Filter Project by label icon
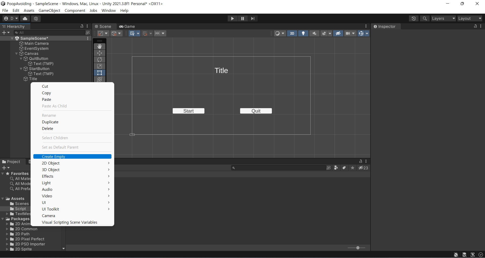485x258 pixels. click(x=344, y=168)
